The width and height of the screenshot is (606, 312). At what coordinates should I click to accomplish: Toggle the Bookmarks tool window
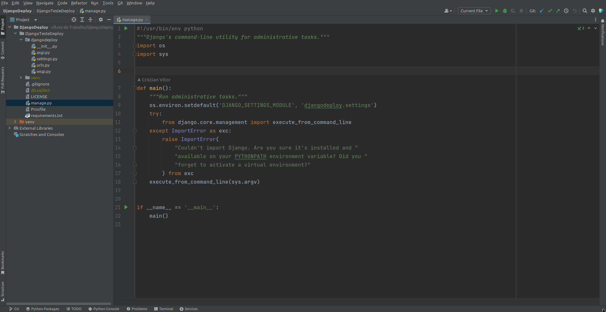3,262
